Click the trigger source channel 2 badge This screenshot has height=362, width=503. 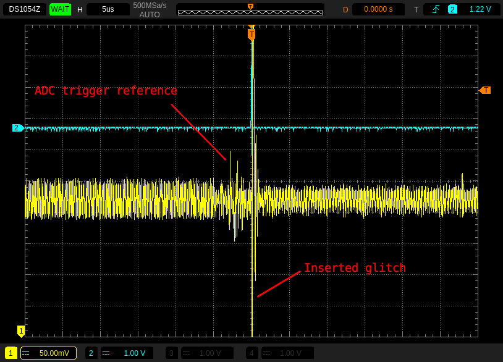point(452,9)
